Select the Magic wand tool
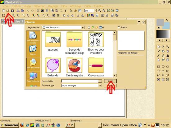The image size is (171, 128). point(168,47)
